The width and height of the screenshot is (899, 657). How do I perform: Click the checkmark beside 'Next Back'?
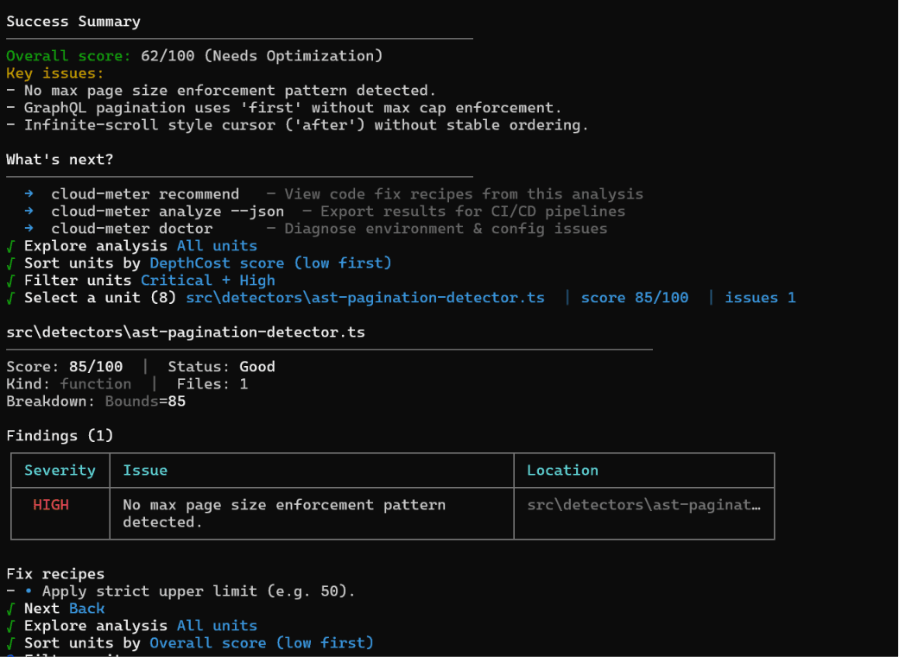coord(10,609)
